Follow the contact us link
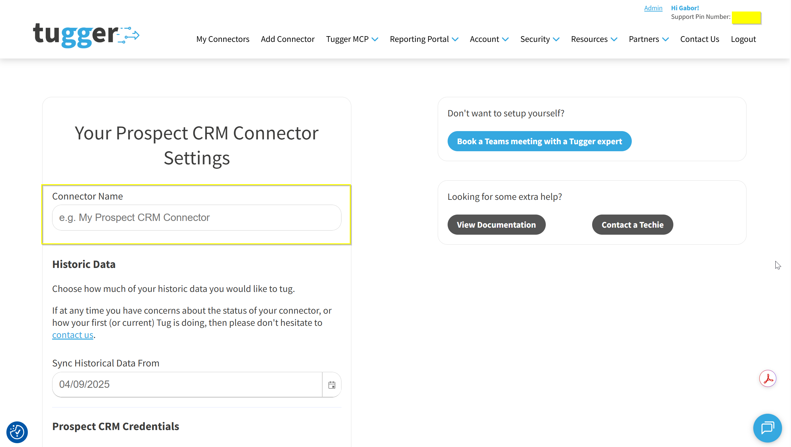Screen dimensions: 791x447 [73, 335]
